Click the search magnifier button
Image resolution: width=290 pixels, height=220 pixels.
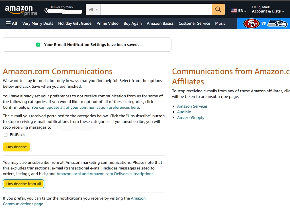point(218,9)
